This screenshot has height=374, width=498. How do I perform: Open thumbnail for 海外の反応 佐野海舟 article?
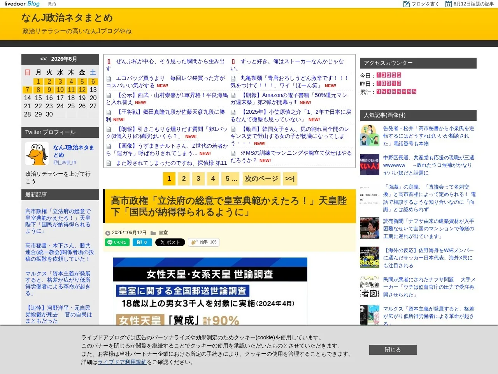point(370,257)
